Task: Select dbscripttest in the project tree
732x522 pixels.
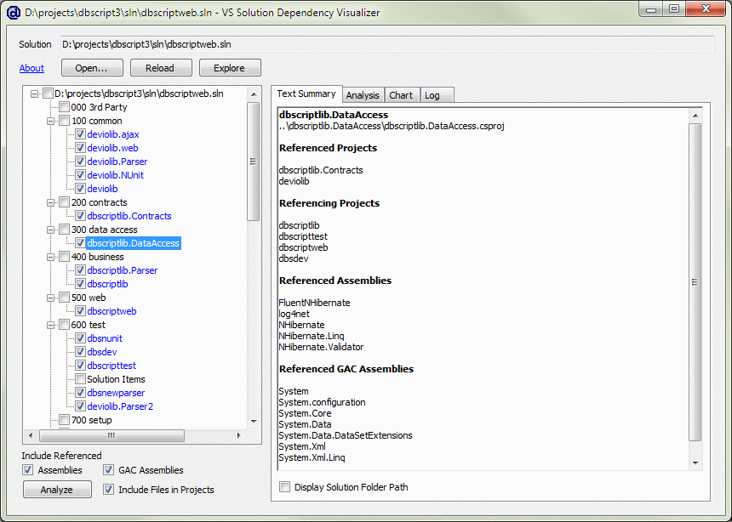Action: 112,366
